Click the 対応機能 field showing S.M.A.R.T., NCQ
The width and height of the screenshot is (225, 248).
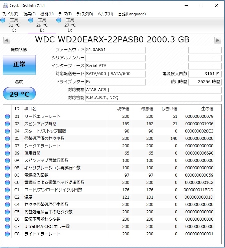tap(154, 98)
